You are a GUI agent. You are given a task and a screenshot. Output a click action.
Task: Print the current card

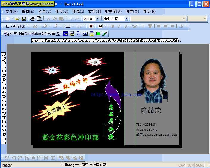[32, 19]
